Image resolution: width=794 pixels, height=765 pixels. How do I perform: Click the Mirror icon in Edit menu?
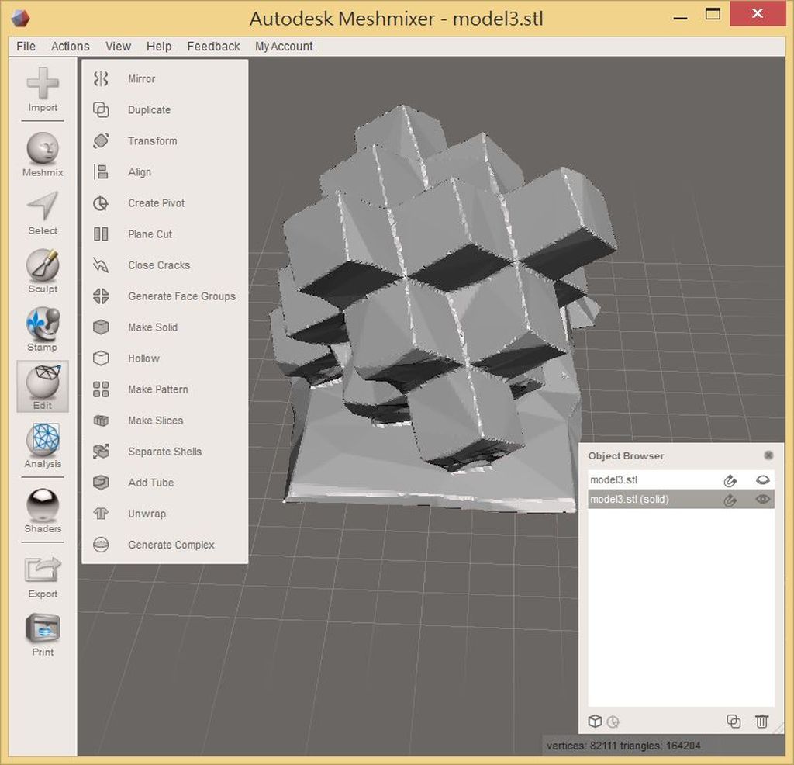click(x=101, y=78)
